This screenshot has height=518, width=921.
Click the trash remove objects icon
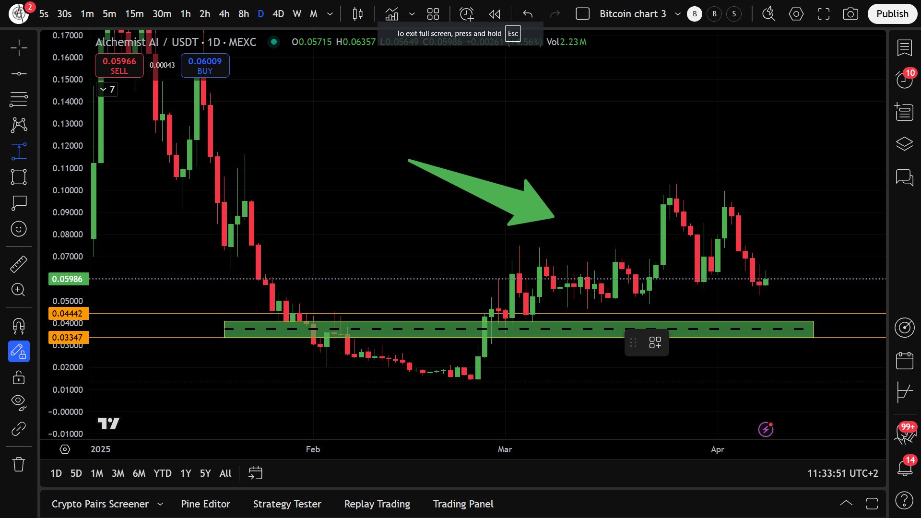click(x=19, y=464)
